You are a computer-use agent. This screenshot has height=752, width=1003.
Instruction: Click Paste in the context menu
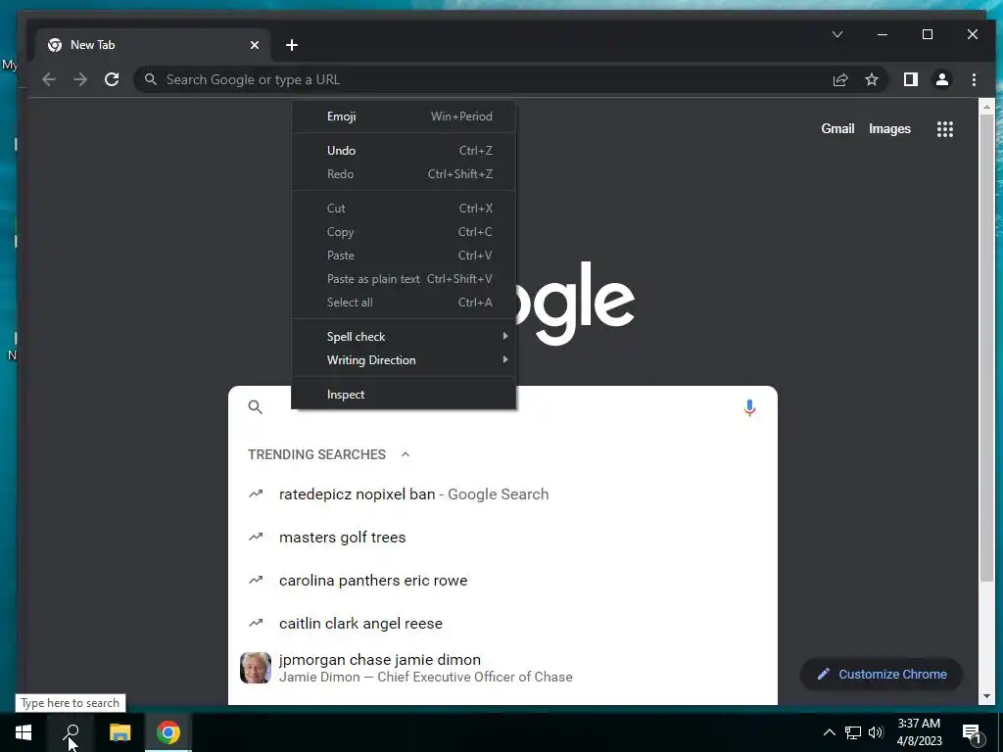404,256
